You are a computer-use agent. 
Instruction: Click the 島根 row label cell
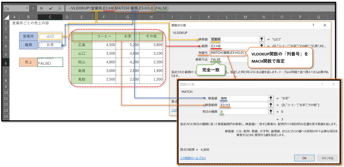coord(82,71)
